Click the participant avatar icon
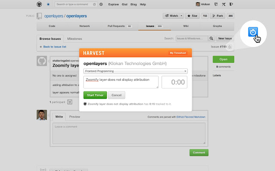This screenshot has height=171, width=275. point(70,102)
